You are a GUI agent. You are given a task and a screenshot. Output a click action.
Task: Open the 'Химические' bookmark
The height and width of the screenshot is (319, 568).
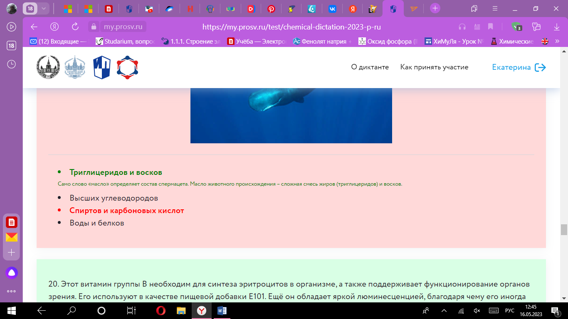[x=512, y=42]
